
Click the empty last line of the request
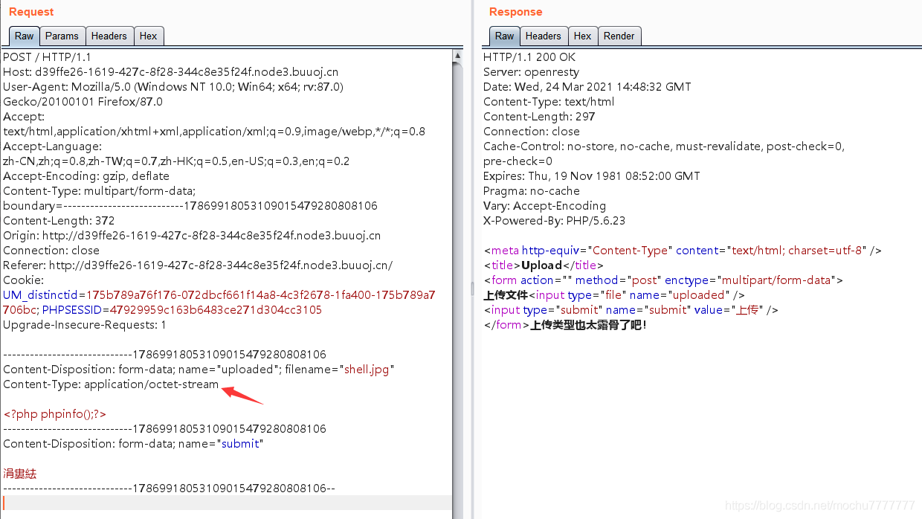click(226, 503)
